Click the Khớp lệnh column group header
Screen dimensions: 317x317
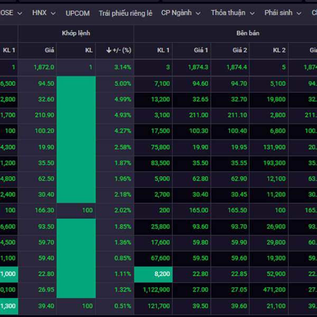click(x=76, y=33)
